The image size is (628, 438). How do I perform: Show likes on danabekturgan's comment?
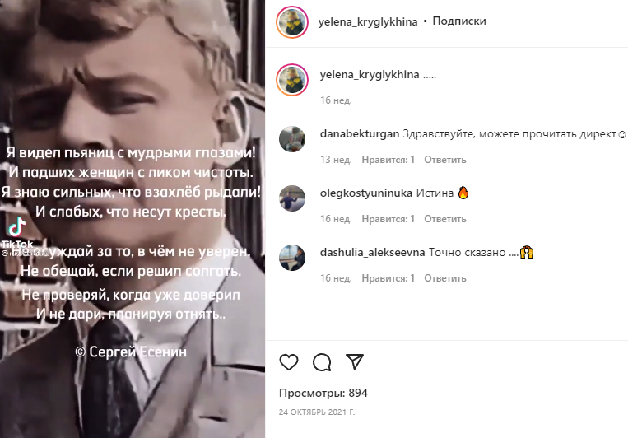388,160
